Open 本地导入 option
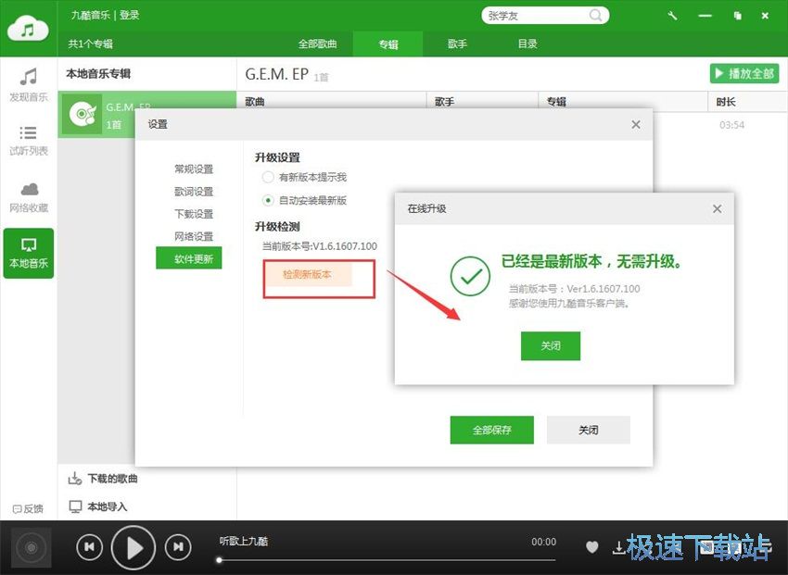Viewport: 788px width, 575px height. pos(98,506)
